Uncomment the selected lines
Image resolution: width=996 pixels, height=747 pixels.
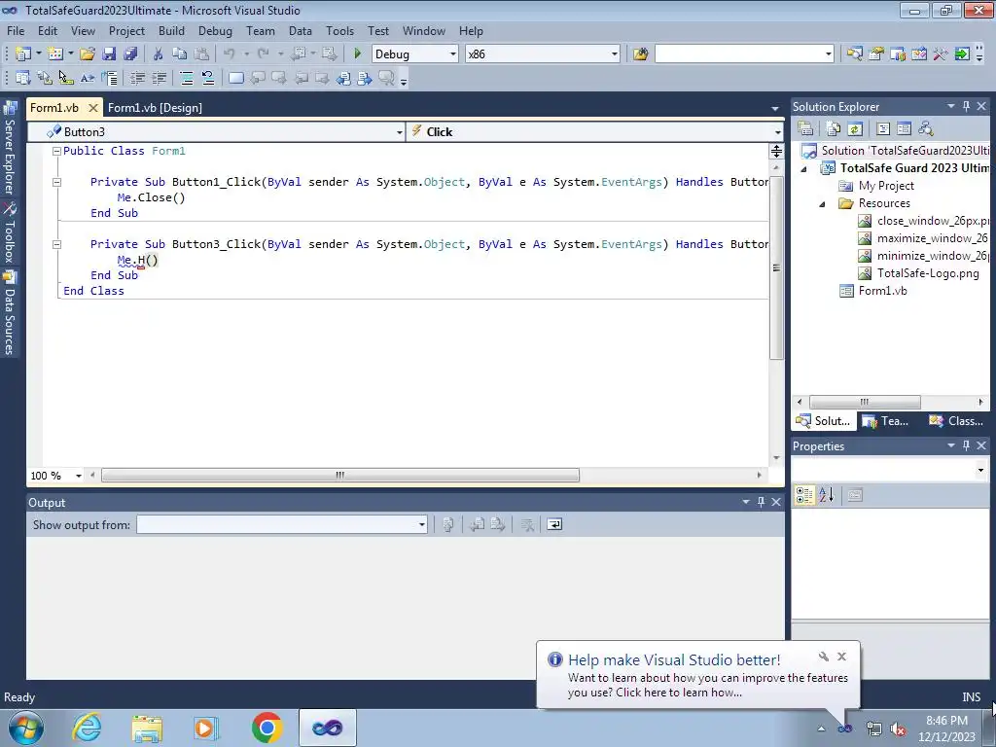[208, 78]
